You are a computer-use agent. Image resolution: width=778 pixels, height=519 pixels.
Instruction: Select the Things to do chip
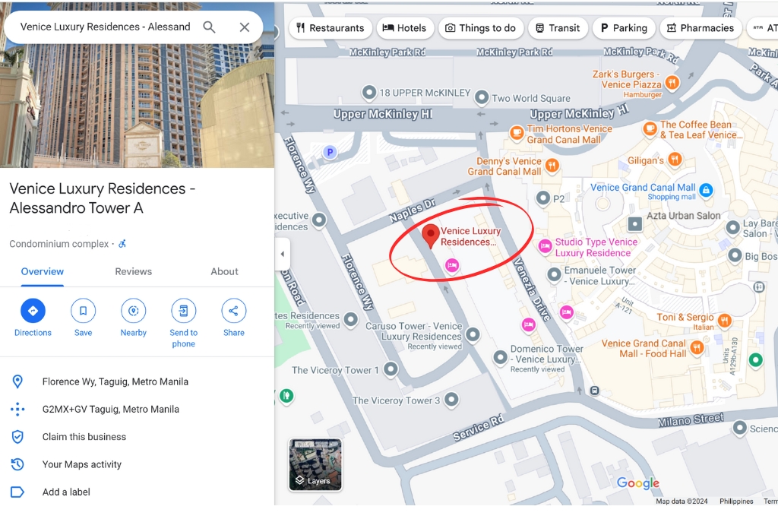click(480, 28)
